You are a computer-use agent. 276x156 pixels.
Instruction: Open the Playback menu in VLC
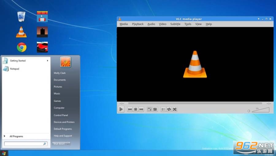tap(138, 24)
